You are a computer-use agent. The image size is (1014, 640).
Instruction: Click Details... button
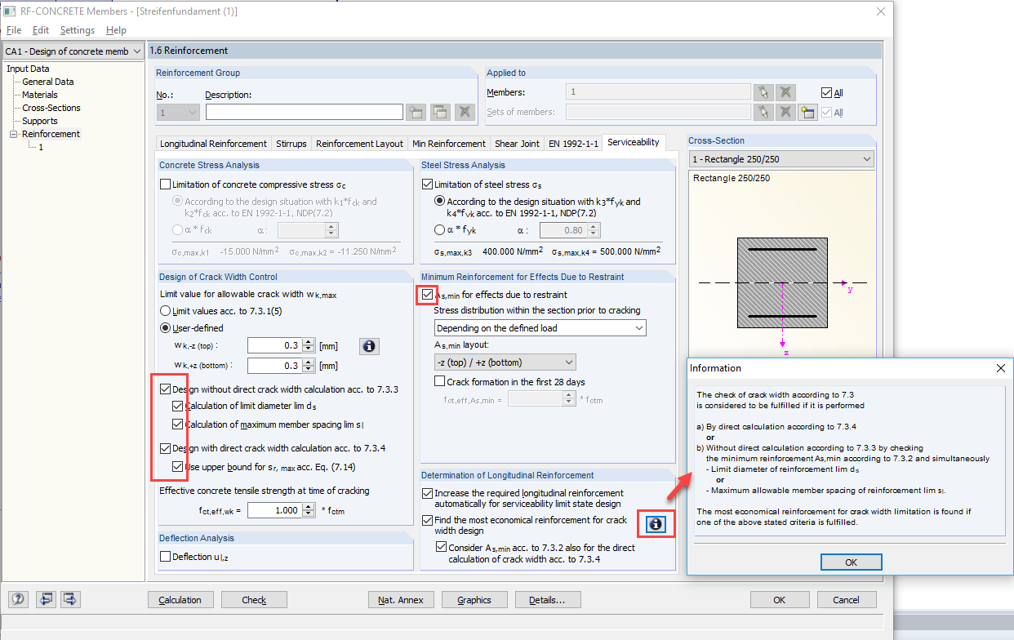(547, 600)
